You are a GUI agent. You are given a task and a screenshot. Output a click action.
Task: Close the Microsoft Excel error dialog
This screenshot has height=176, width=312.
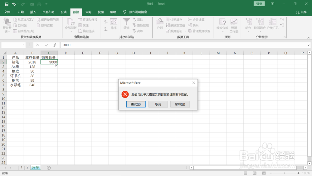click(x=194, y=83)
